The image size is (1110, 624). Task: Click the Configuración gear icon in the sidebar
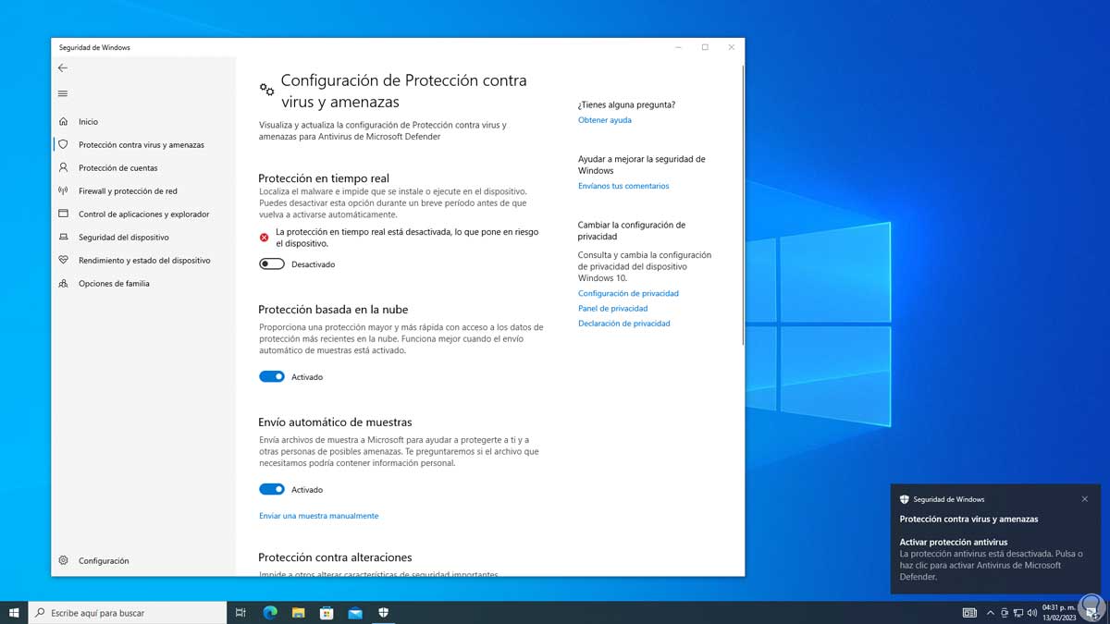pos(63,560)
